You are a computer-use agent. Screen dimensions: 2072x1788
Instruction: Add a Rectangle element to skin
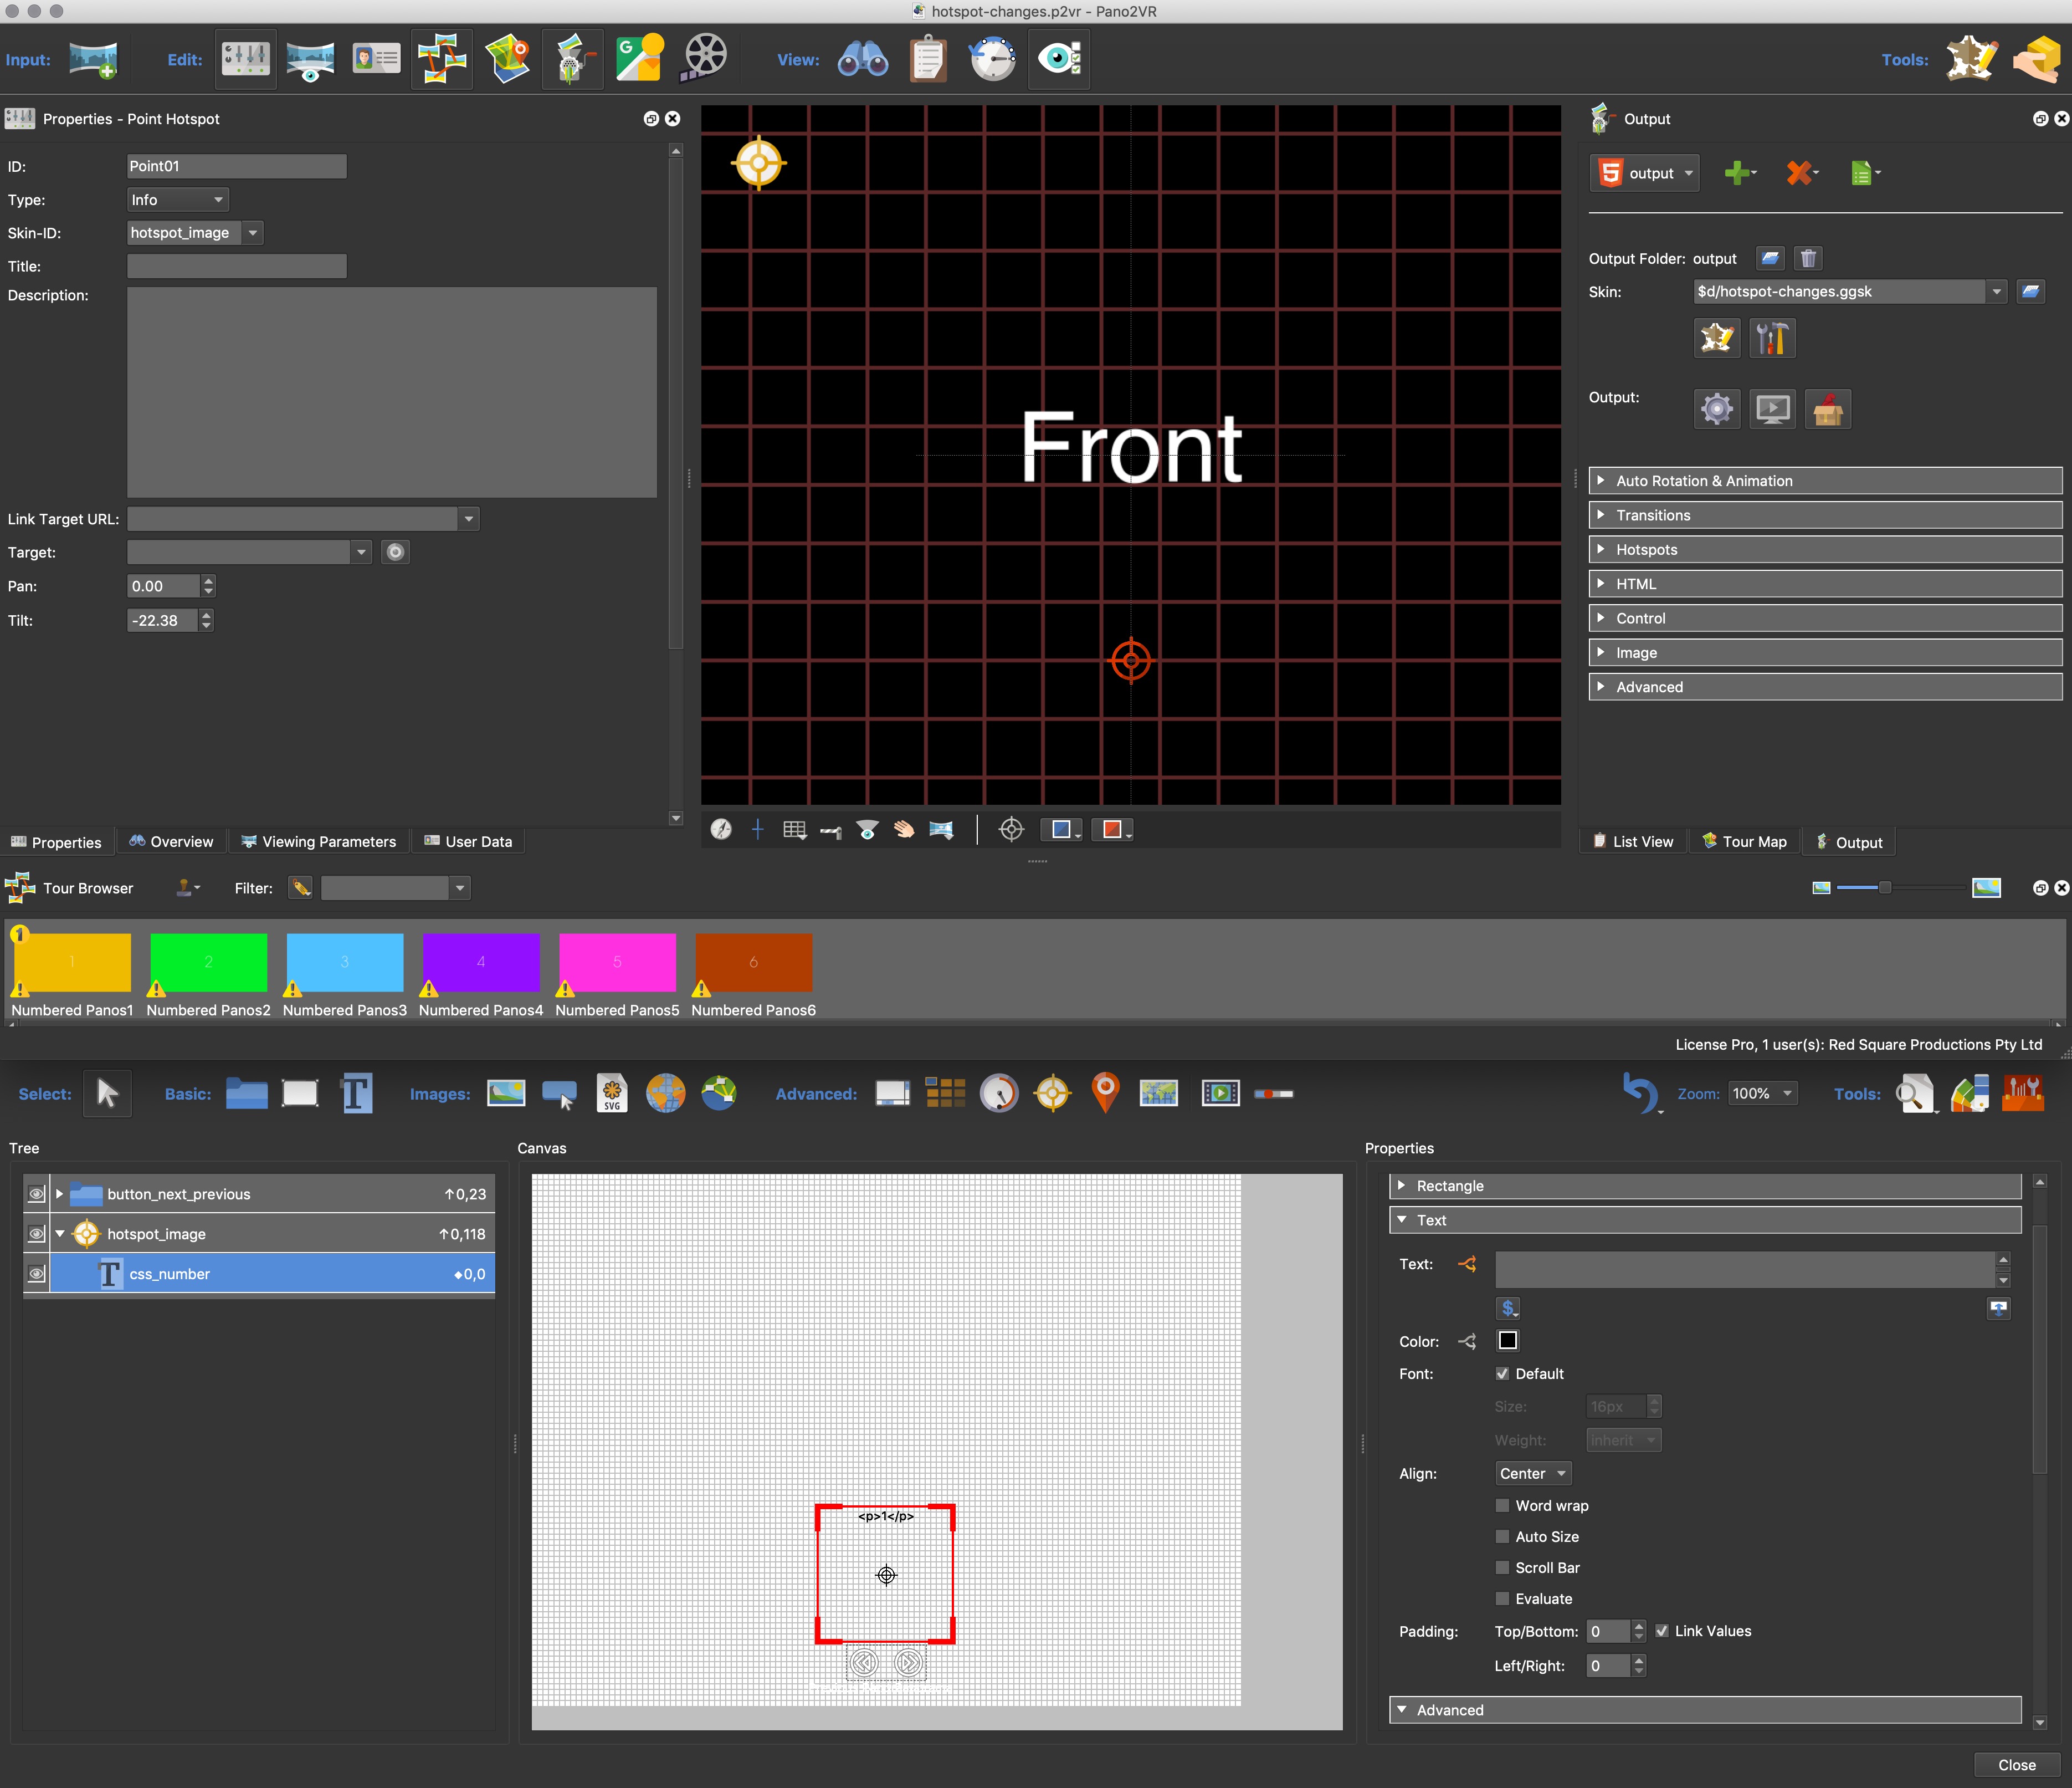pyautogui.click(x=300, y=1094)
